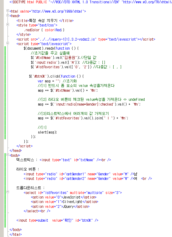Screen dimensions: 172x237
Task: Click the lstFavorites val().join line
Action: [83, 118]
